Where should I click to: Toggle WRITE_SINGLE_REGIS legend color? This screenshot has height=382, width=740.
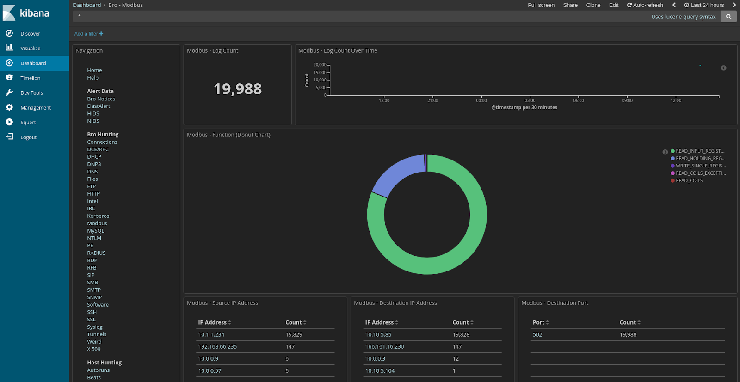pos(672,166)
